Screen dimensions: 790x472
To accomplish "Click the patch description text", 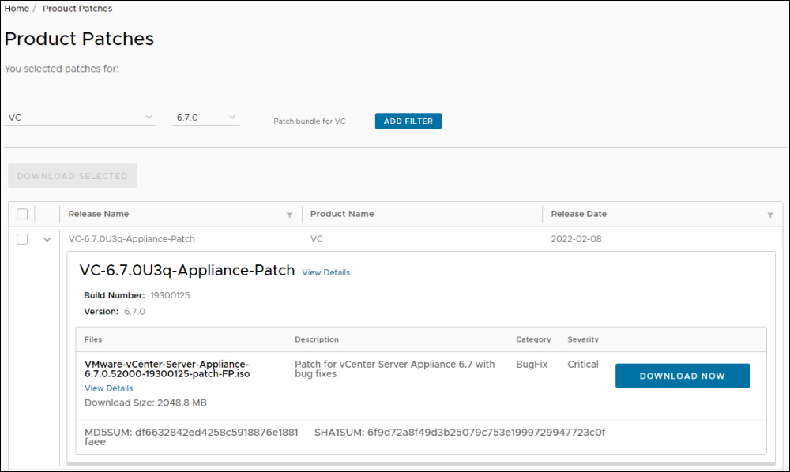I will pyautogui.click(x=395, y=369).
